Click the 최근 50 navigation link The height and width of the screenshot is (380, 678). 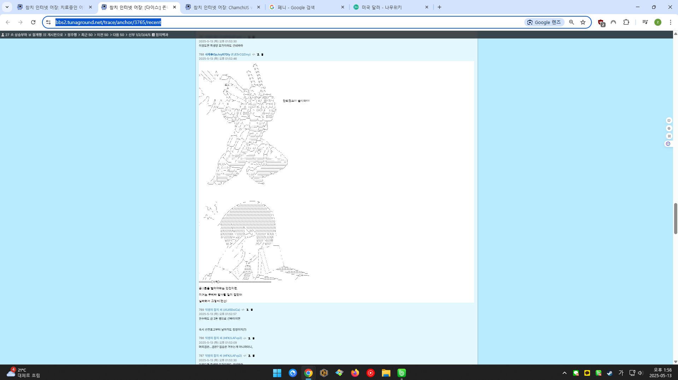pos(87,35)
